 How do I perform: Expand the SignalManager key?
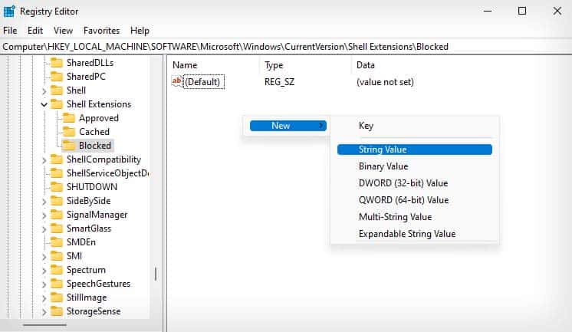tap(44, 215)
